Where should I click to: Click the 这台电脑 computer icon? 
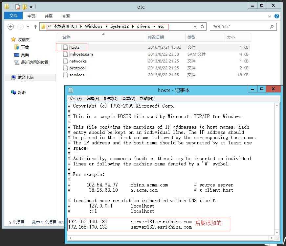click(13, 77)
